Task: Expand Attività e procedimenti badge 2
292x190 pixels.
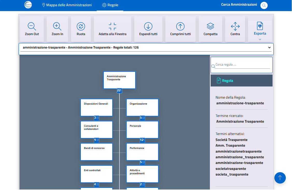Action: tap(142, 184)
